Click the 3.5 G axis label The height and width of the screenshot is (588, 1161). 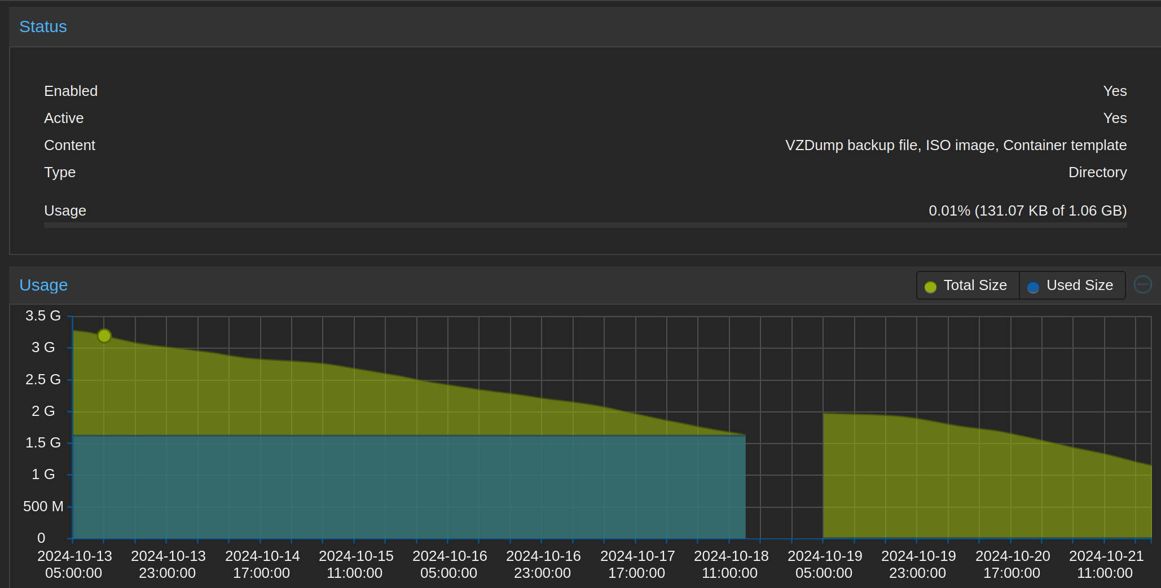(x=43, y=315)
